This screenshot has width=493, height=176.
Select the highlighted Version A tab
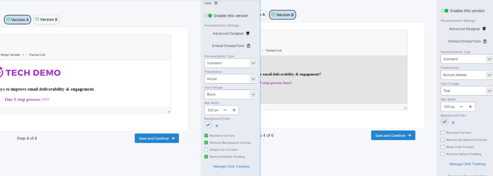point(18,20)
